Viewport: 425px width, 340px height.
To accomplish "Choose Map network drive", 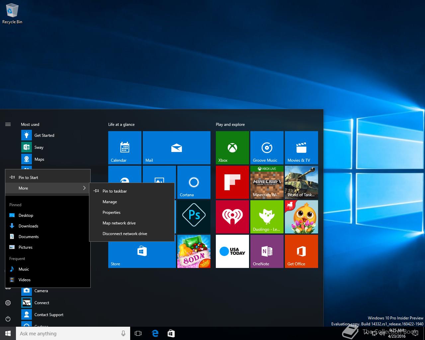I will 119,223.
